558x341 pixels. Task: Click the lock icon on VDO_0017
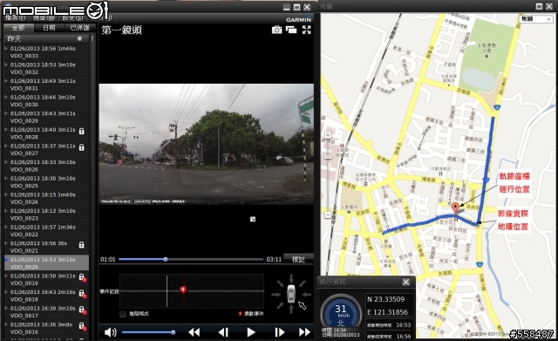tap(82, 310)
